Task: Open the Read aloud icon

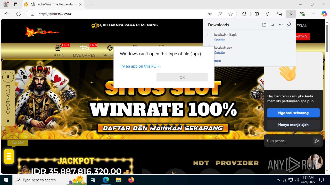Action: pos(220,14)
